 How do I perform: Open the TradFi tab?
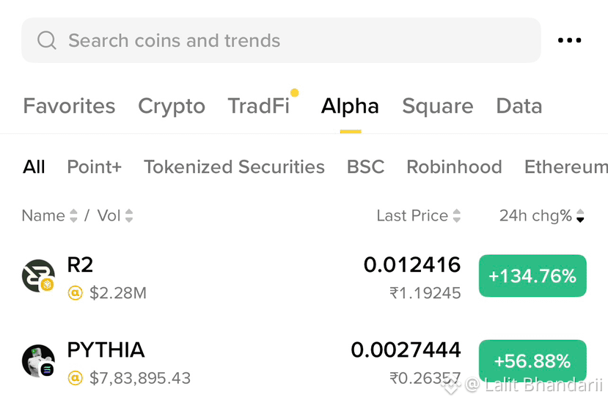[259, 106]
